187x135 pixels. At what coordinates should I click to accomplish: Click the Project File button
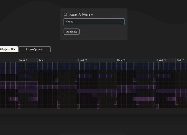tap(9, 50)
